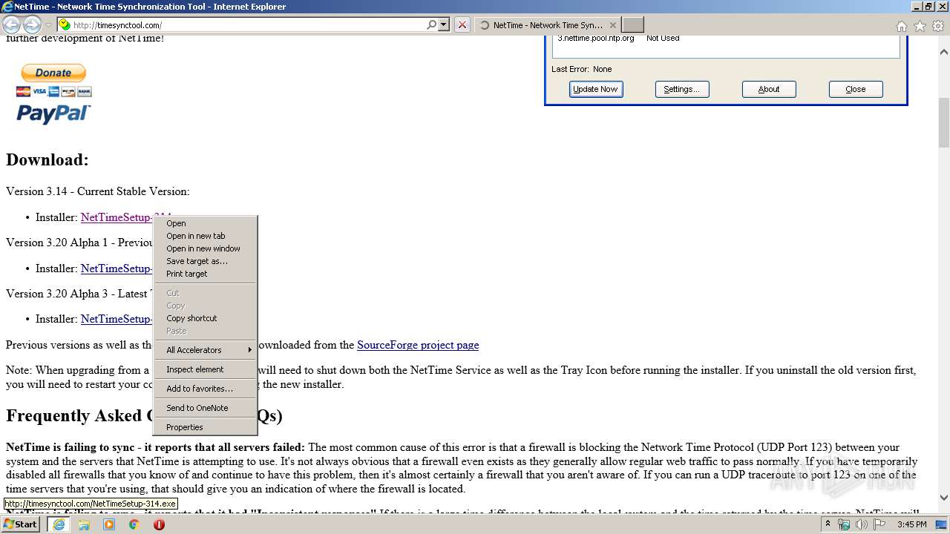Choose Open in new window

pyautogui.click(x=205, y=248)
